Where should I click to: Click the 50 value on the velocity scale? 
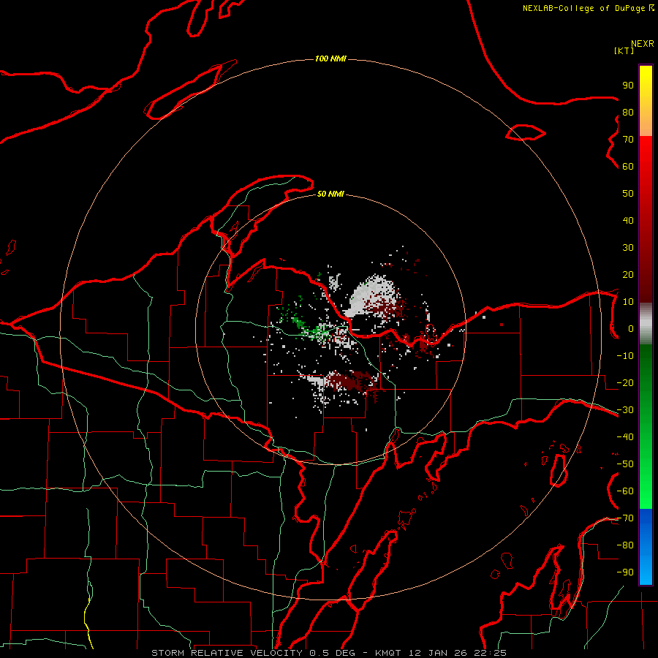click(x=628, y=194)
